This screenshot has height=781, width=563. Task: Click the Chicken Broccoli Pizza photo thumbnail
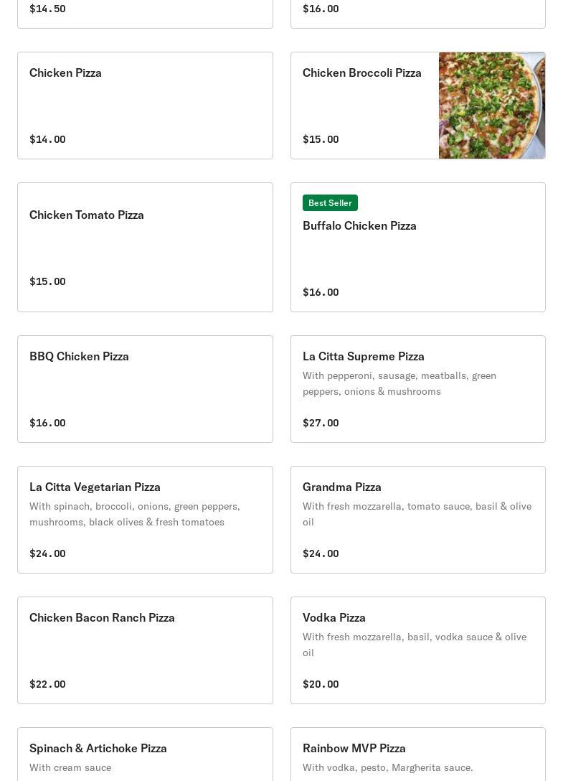coord(491,106)
